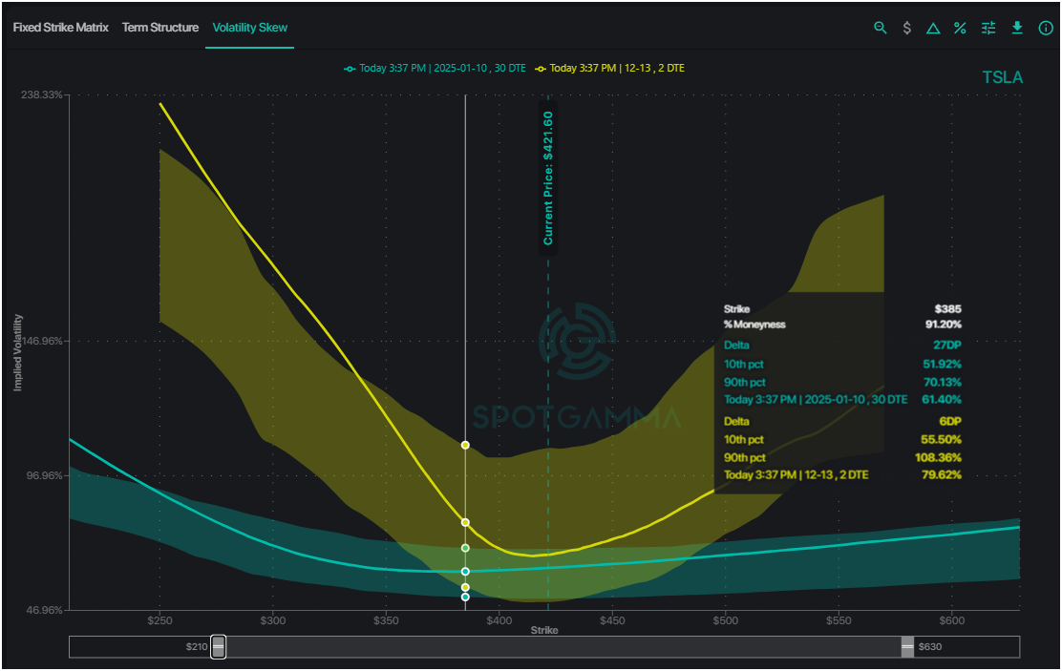The height and width of the screenshot is (671, 1062).
Task: Click the teal 30 DTE curve point at 61.40%
Action: pyautogui.click(x=465, y=572)
